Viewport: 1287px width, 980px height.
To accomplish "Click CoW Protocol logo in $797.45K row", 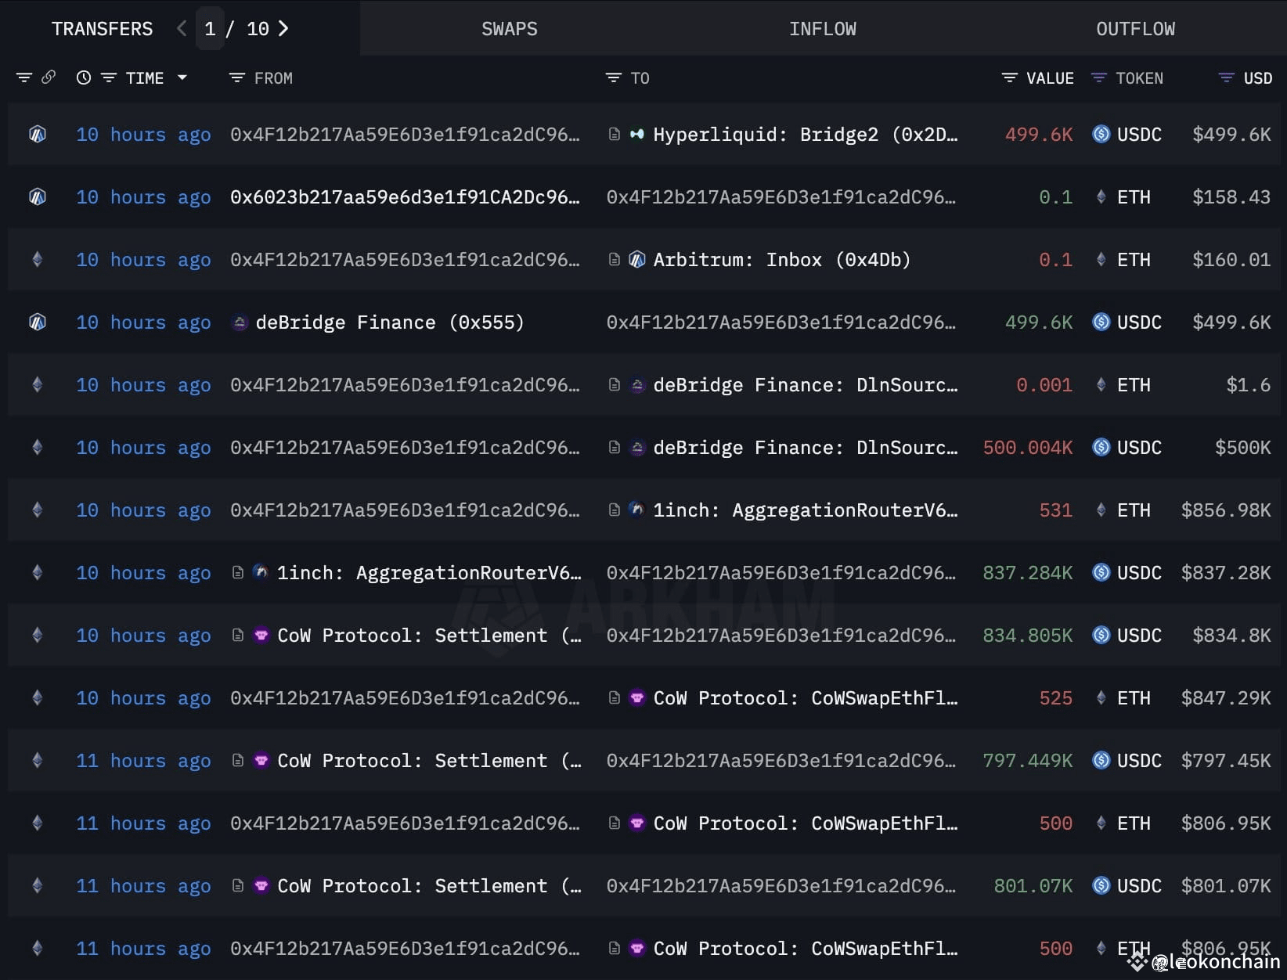I will tap(261, 760).
